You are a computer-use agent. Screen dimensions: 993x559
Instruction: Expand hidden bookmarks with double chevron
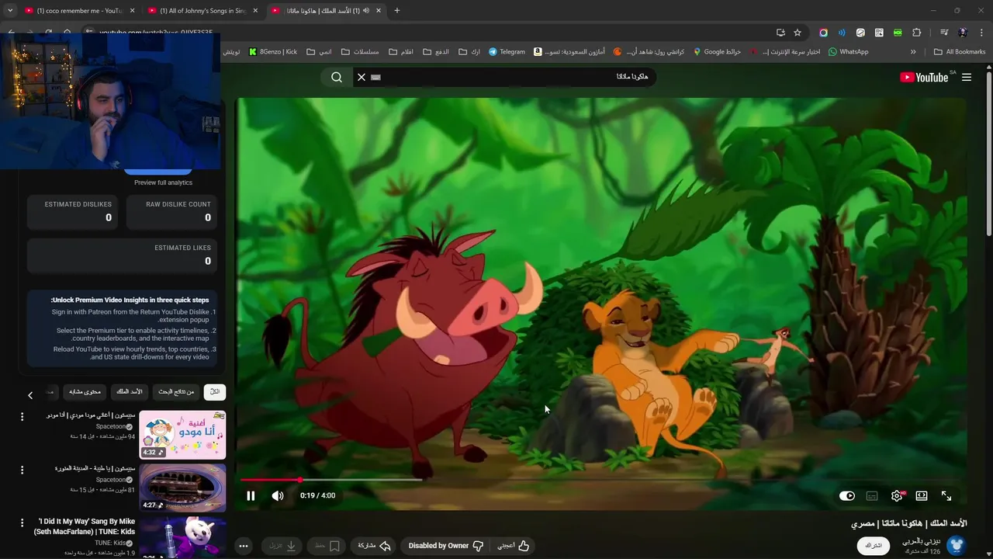click(913, 52)
